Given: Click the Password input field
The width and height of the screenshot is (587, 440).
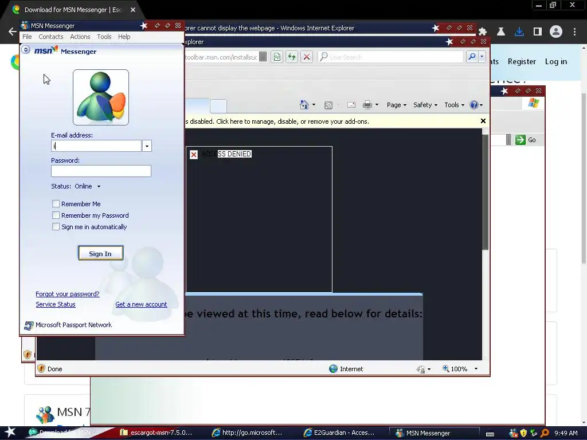Looking at the screenshot, I should 101,171.
